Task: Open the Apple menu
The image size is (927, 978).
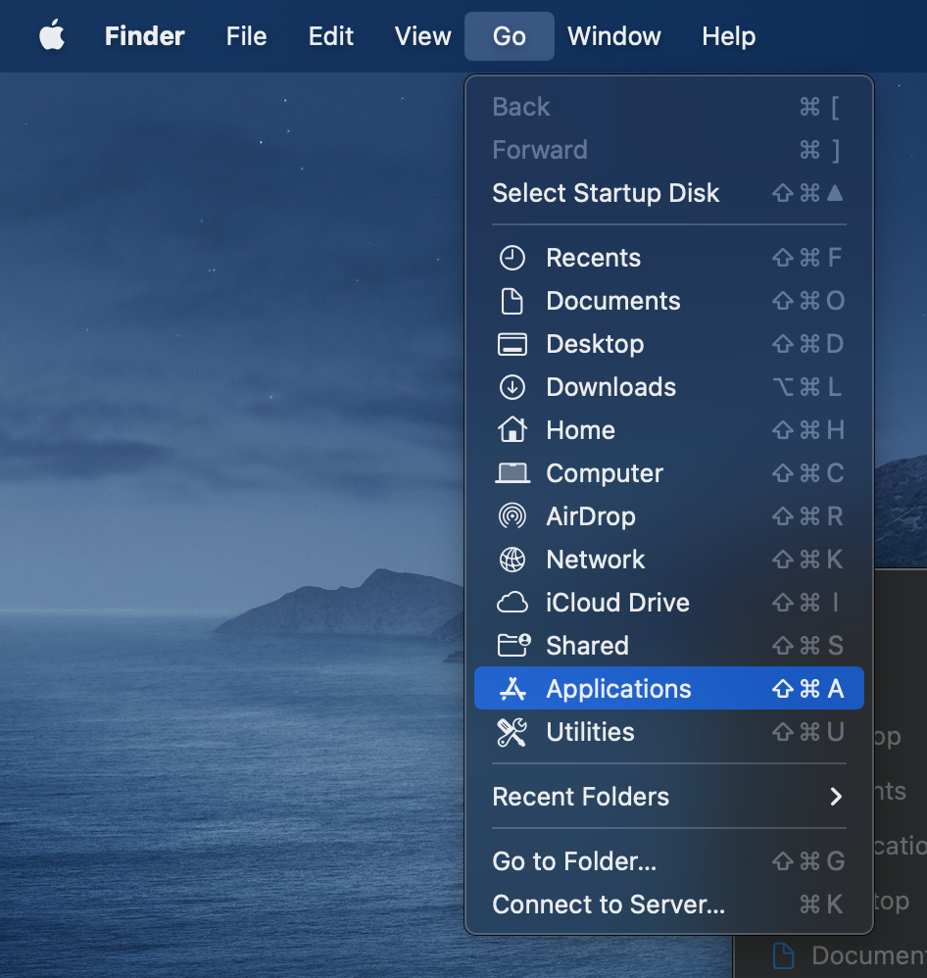Action: click(x=52, y=36)
